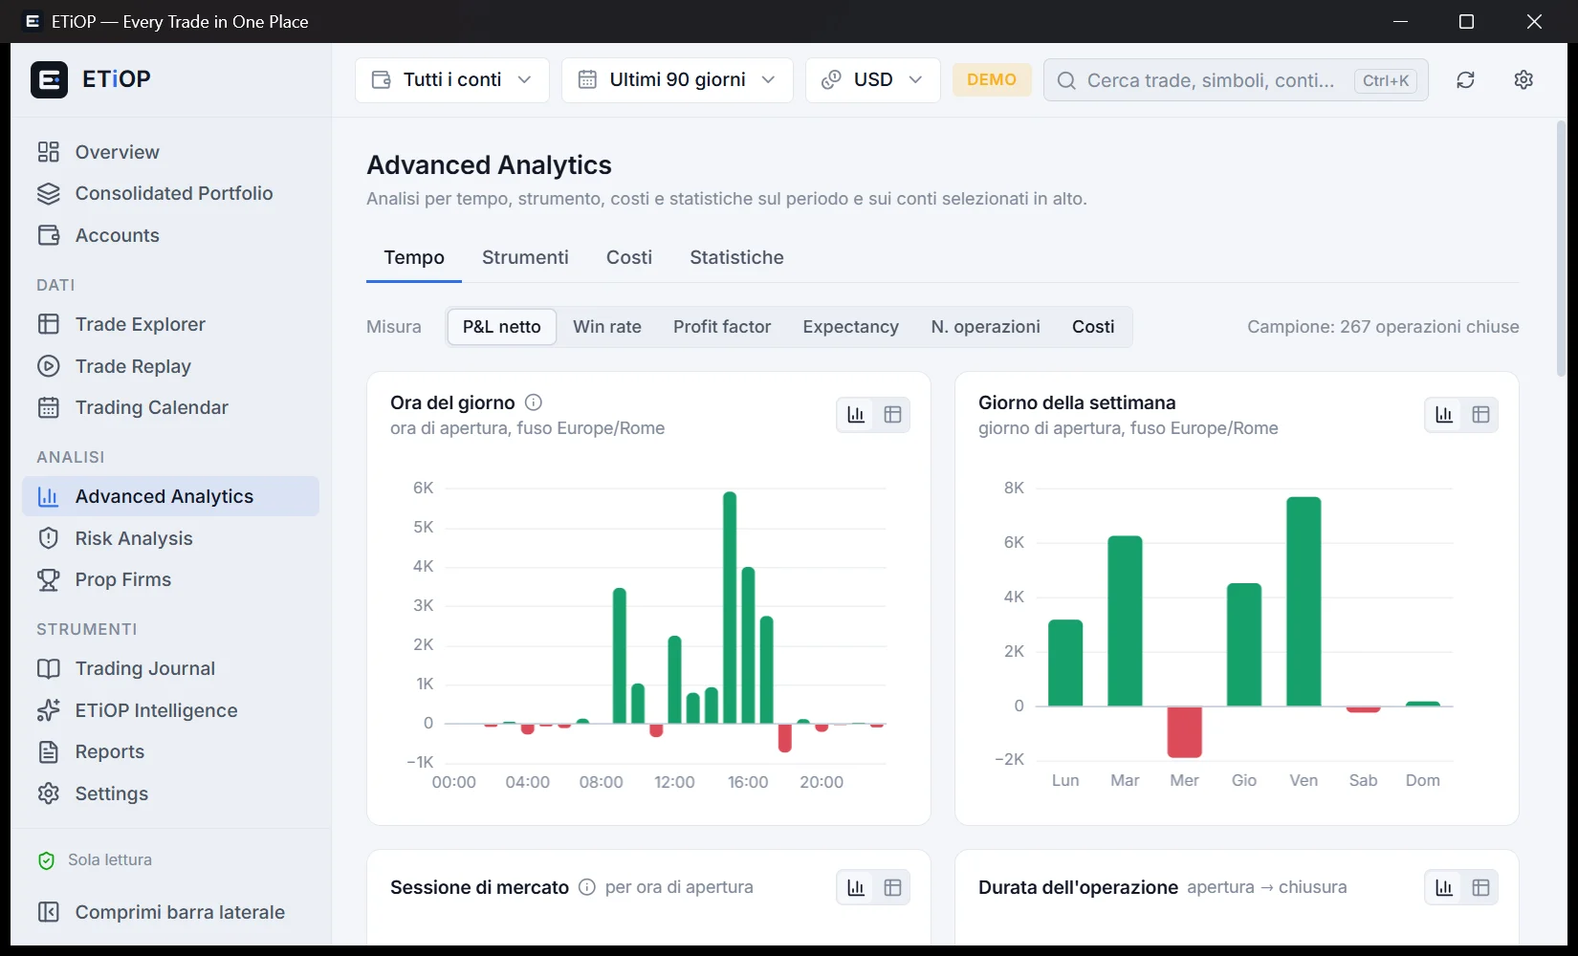
Task: Open Trading Calendar
Action: pos(170,407)
